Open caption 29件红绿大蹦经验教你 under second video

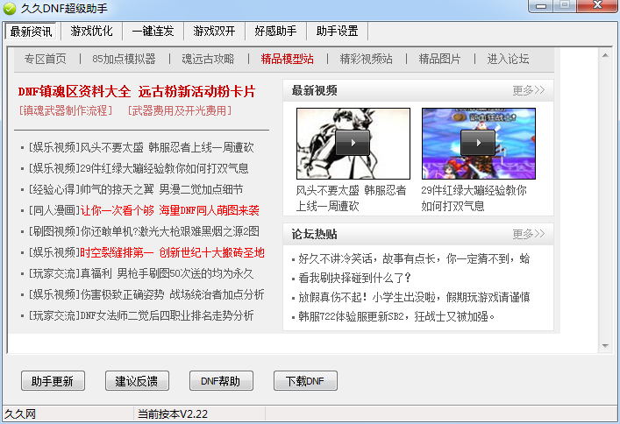[474, 190]
